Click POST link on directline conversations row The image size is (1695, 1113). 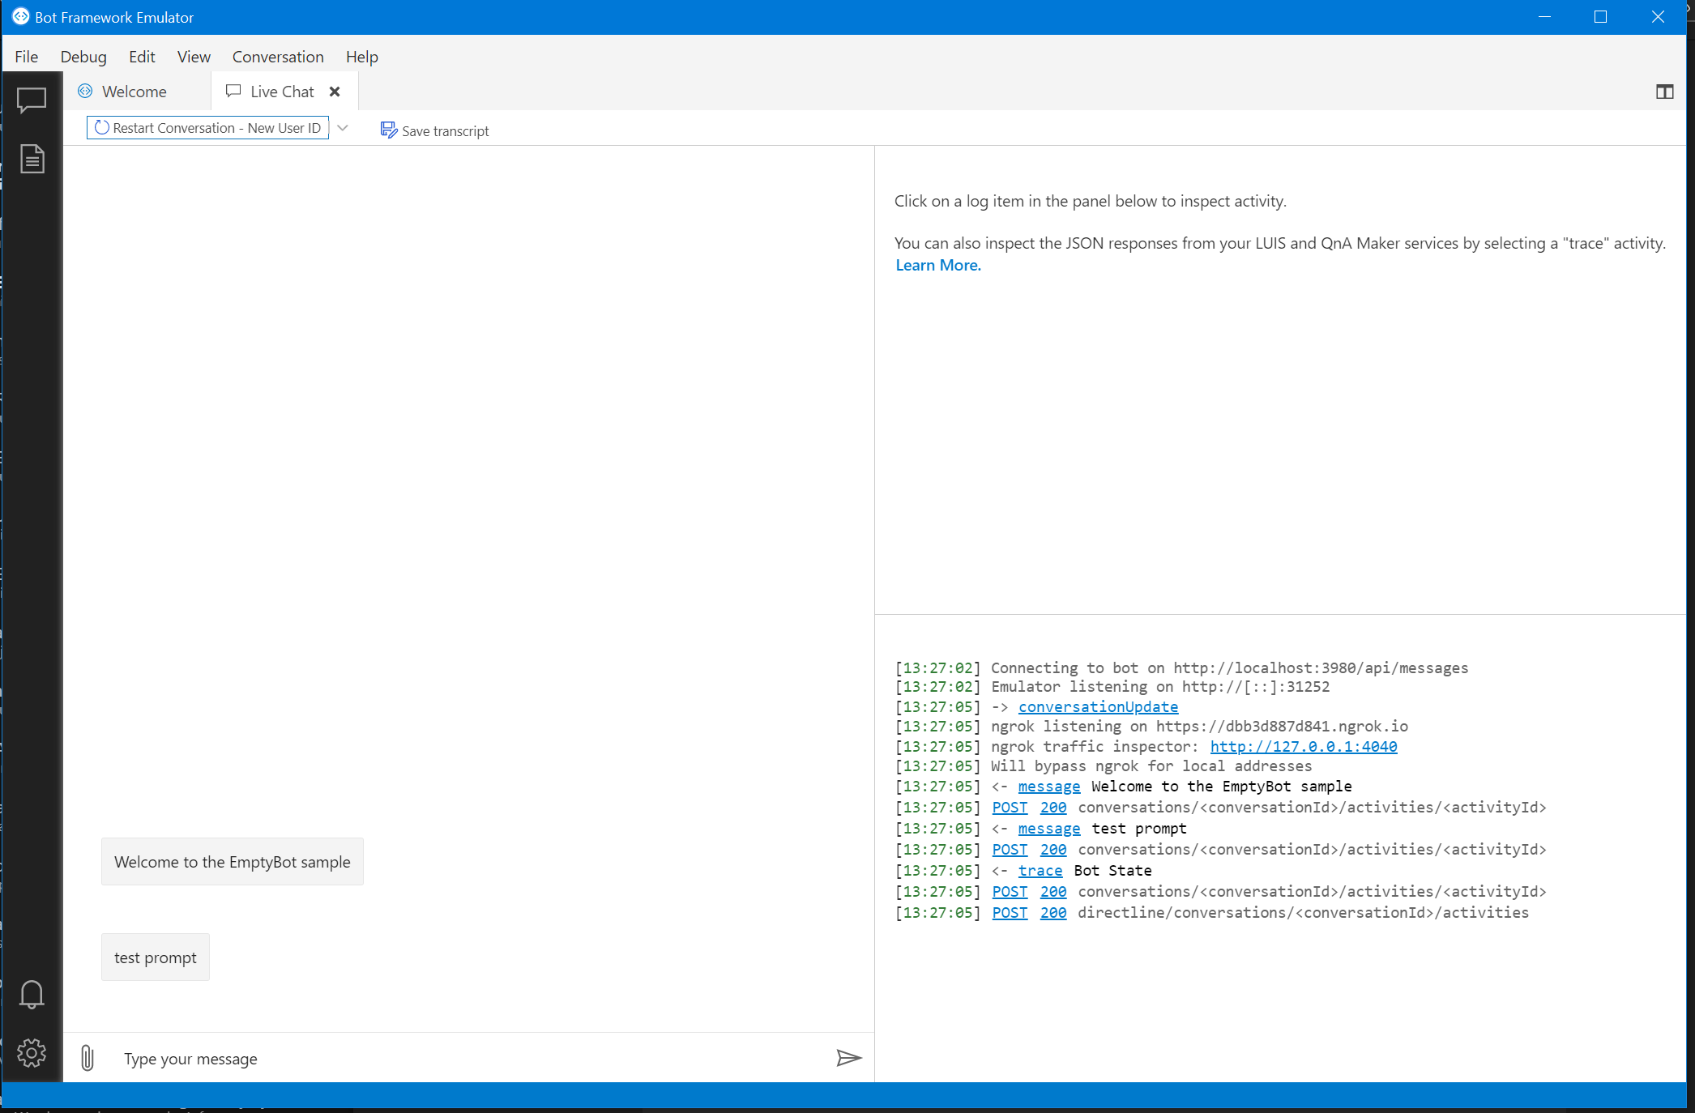[x=1010, y=913]
